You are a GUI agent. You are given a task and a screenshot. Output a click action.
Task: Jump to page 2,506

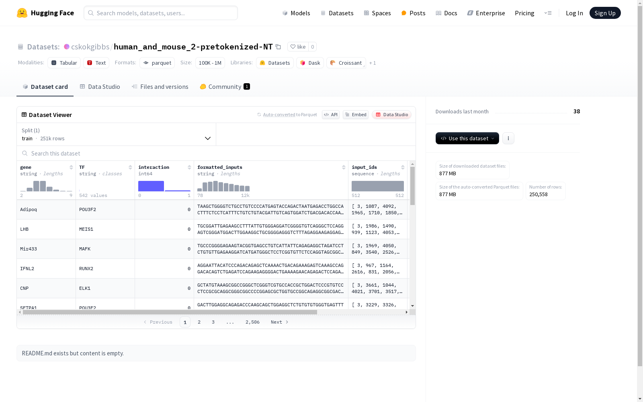click(252, 322)
